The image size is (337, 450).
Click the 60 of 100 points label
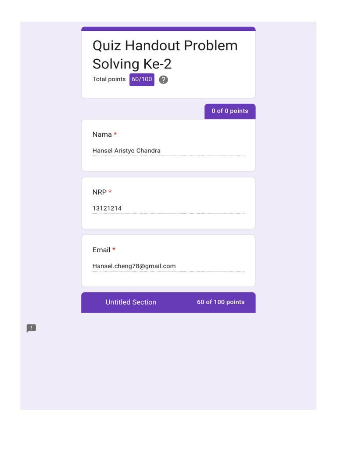pos(221,302)
